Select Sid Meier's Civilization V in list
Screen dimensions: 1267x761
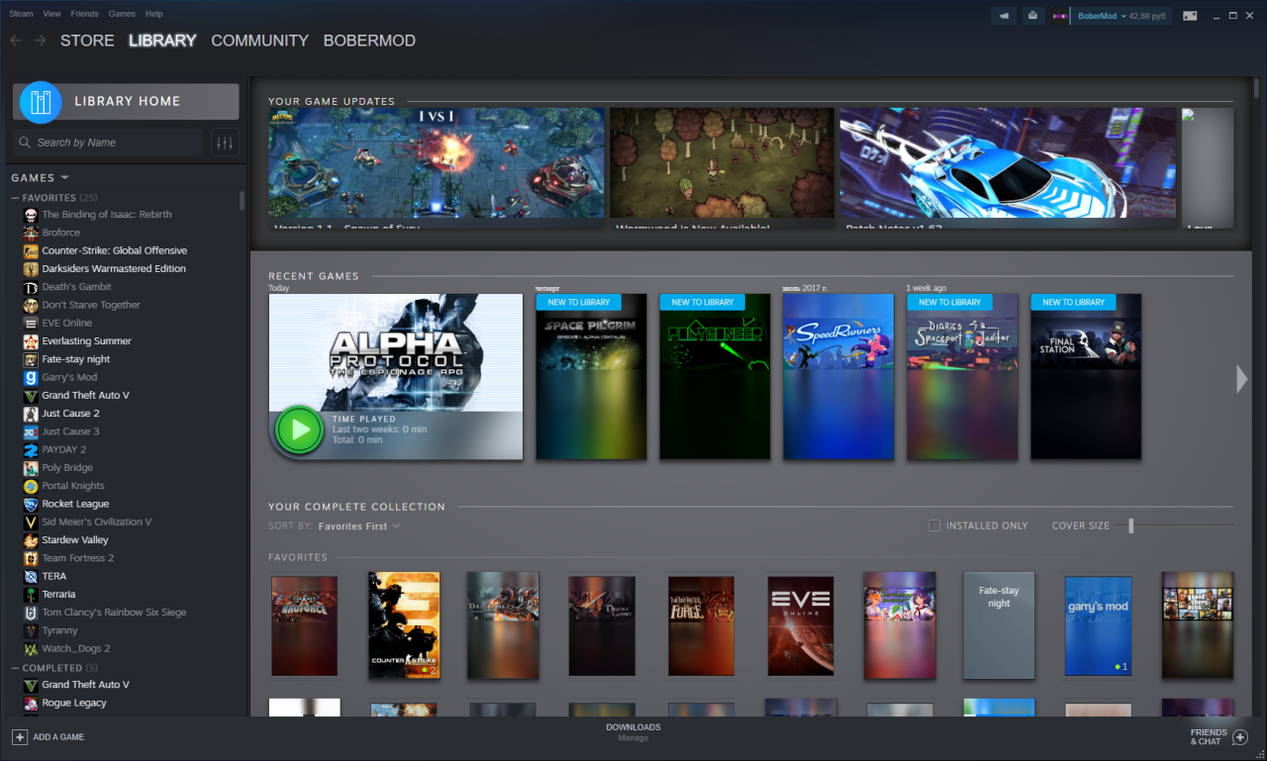pyautogui.click(x=96, y=523)
